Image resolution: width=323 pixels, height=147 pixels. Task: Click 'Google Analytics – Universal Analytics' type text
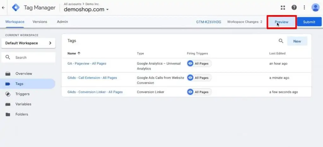tap(159, 66)
